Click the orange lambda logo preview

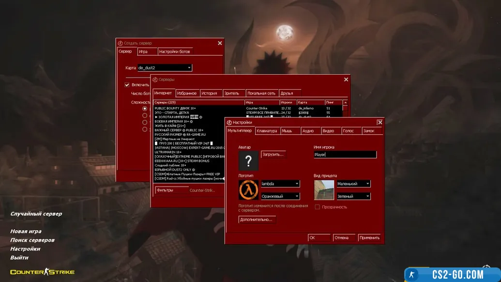[248, 189]
